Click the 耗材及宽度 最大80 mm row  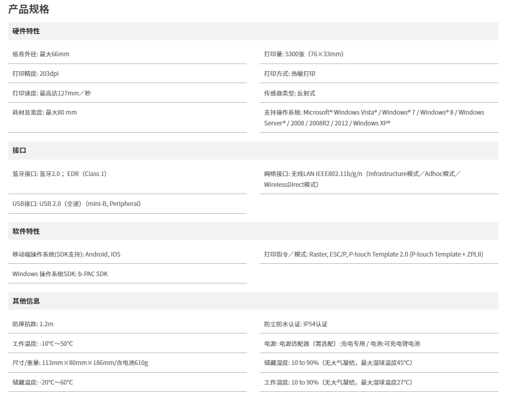click(45, 113)
